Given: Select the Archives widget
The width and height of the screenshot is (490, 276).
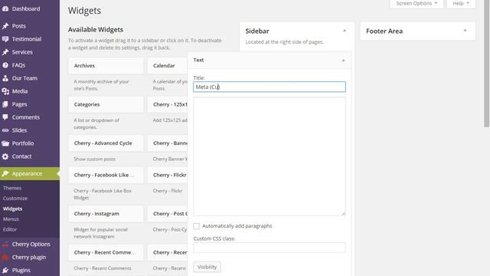Looking at the screenshot, I should coord(106,66).
